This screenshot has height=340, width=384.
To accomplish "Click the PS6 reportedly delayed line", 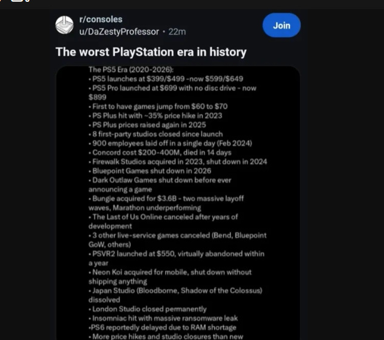I will point(161,327).
